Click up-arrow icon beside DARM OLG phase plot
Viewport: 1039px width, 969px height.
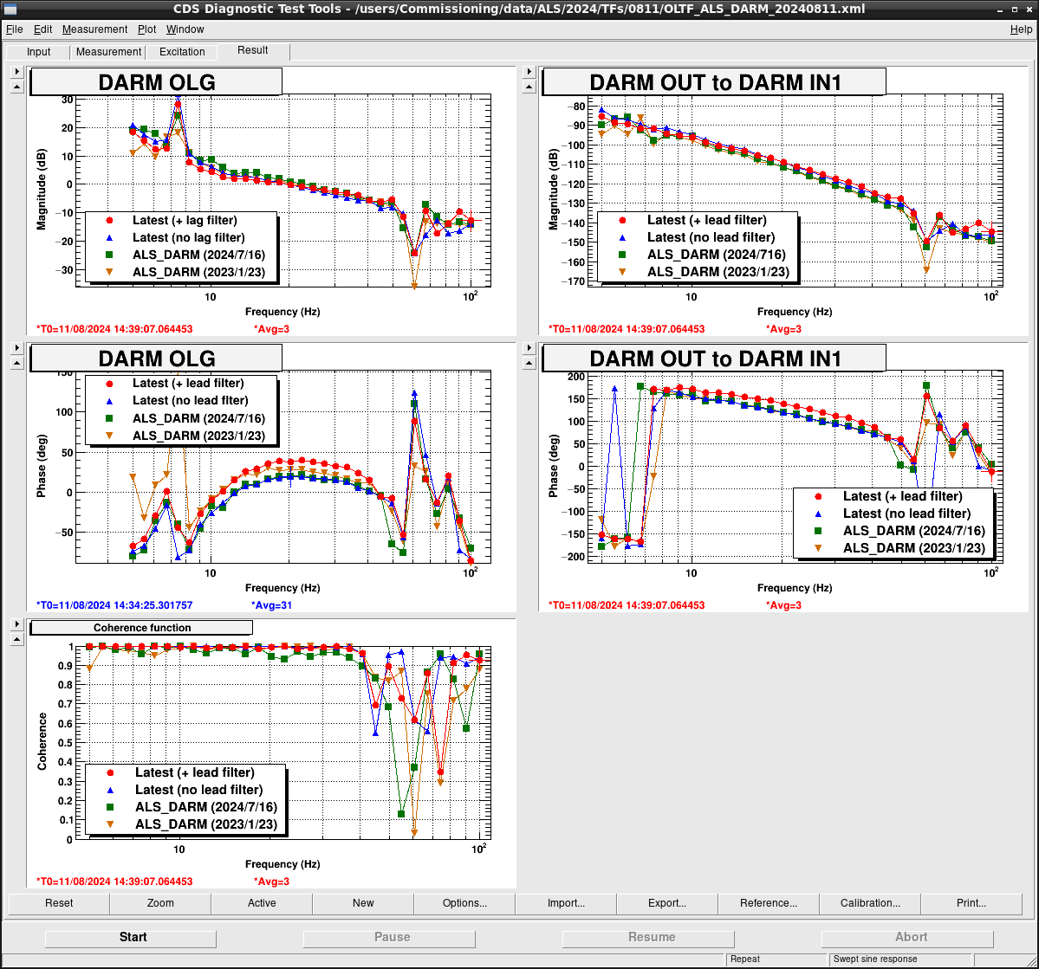(x=16, y=363)
